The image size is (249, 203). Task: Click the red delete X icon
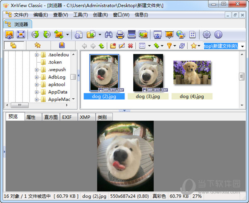coord(131,46)
